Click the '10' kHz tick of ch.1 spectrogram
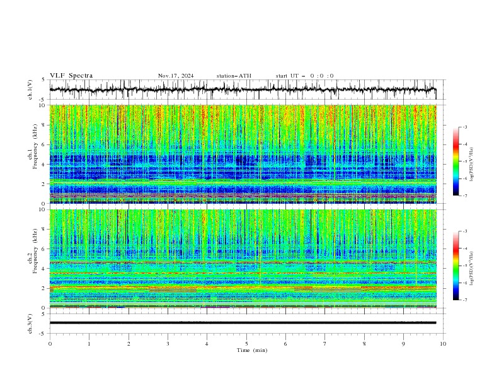Viewport: 499px width, 386px height. tap(43, 105)
